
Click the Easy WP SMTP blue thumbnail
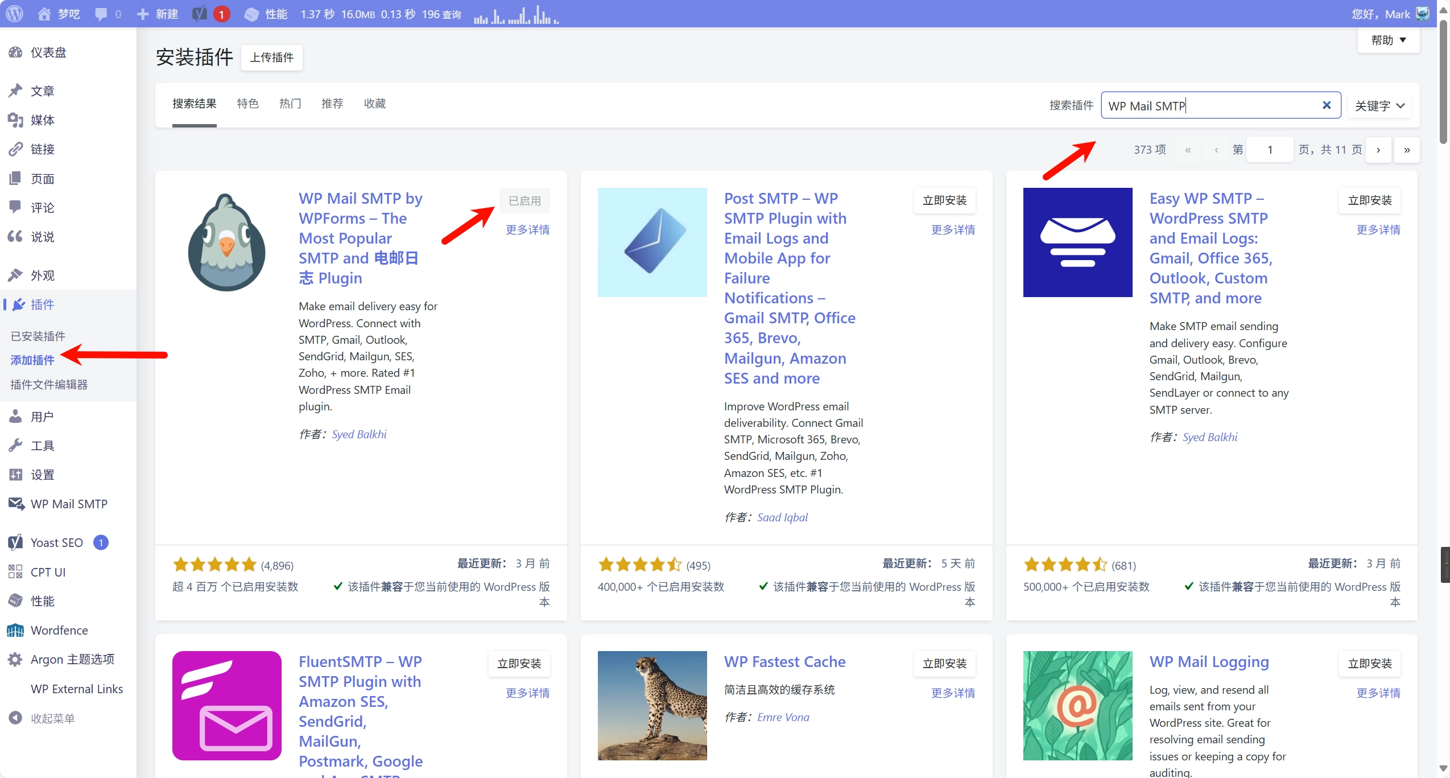click(x=1078, y=242)
